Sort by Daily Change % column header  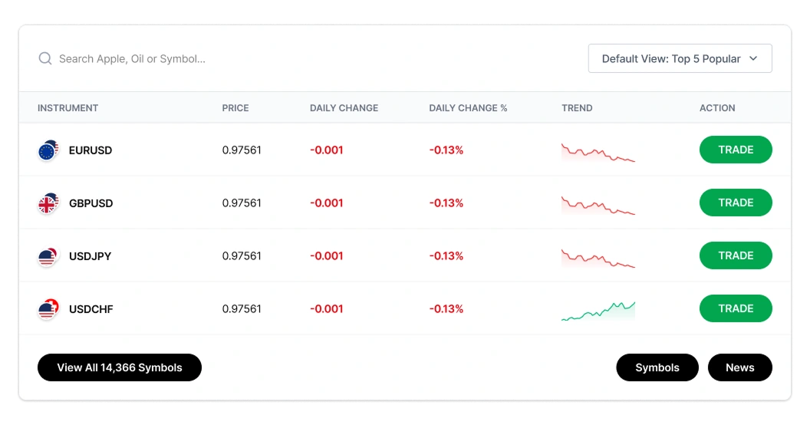coord(468,108)
